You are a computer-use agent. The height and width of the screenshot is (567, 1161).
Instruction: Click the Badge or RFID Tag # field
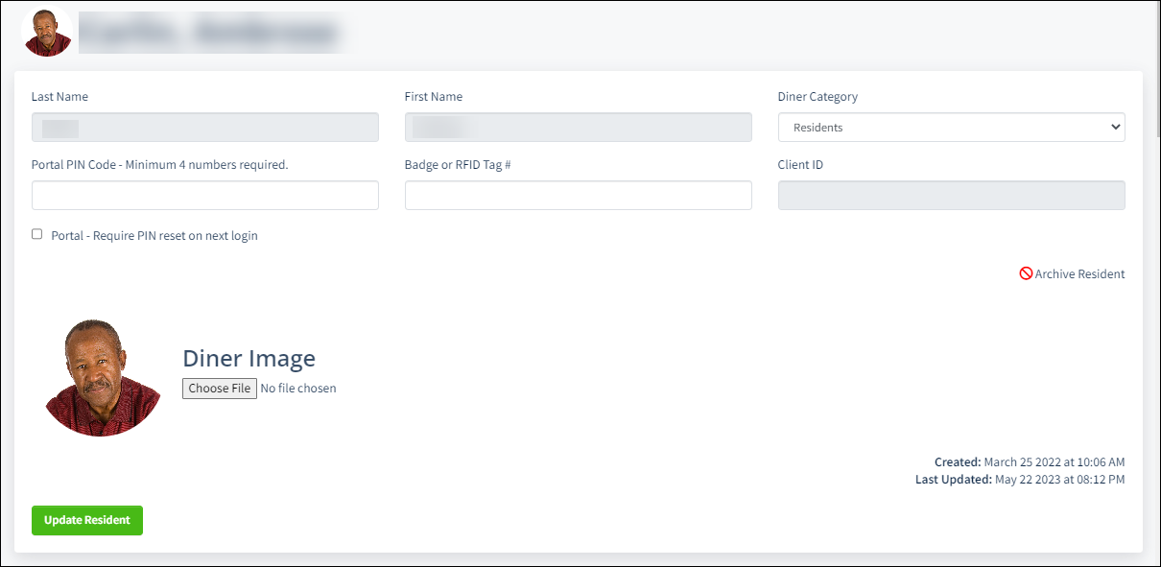point(578,195)
